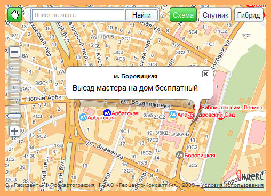Click the map search input field
The image size is (271, 196).
(78, 15)
